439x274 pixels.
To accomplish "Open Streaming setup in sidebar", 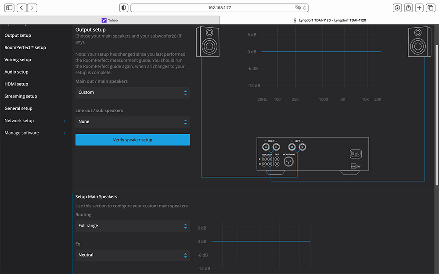I will (x=21, y=96).
